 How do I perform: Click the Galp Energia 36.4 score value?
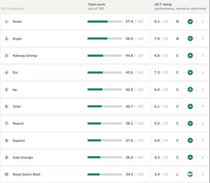pos(129,158)
